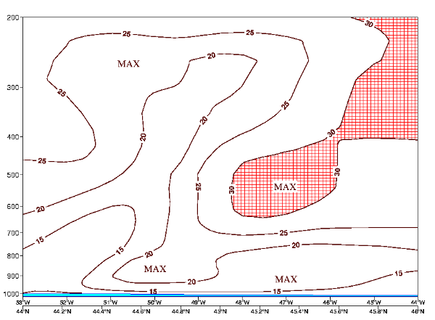Select the 300 pressure level axis label

click(x=12, y=88)
